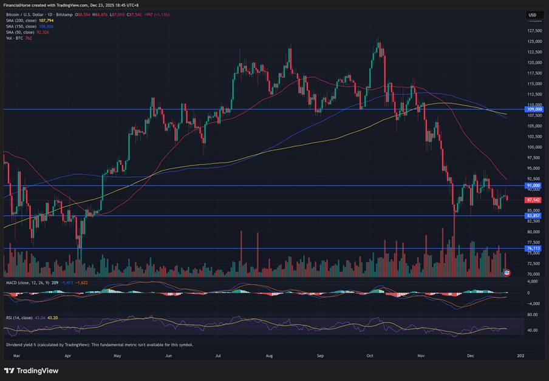Image resolution: width=549 pixels, height=381 pixels.
Task: Click the 76,113 support level label
Action: (533, 248)
